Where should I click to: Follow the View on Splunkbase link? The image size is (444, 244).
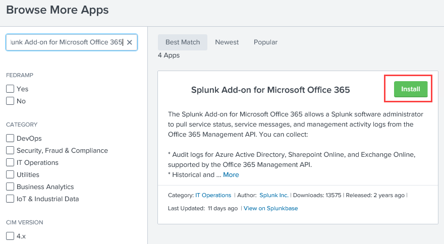pos(271,208)
